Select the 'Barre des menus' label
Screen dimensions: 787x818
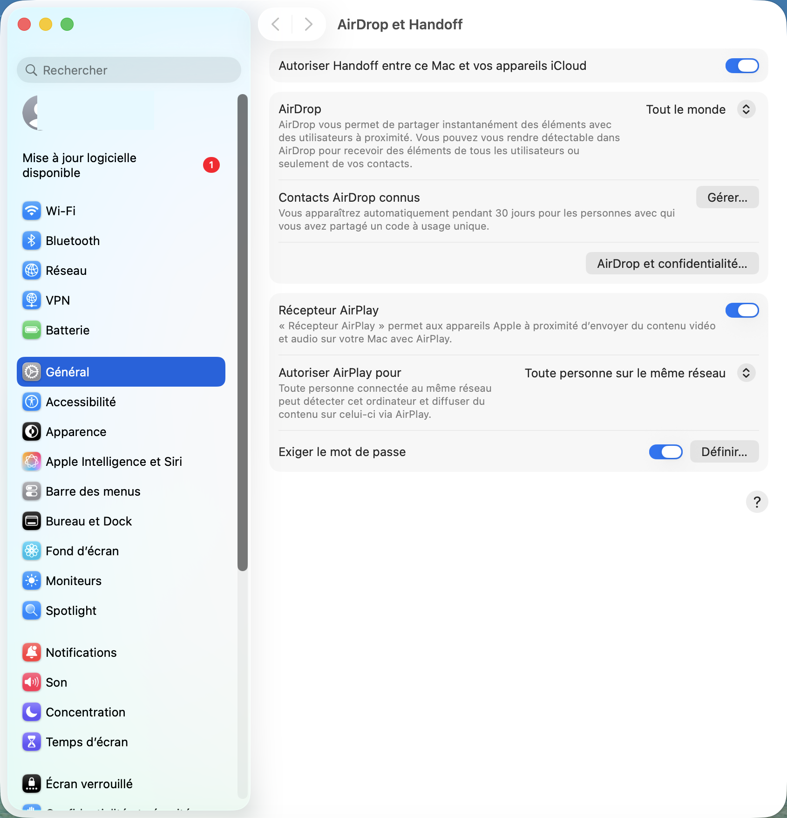(93, 491)
